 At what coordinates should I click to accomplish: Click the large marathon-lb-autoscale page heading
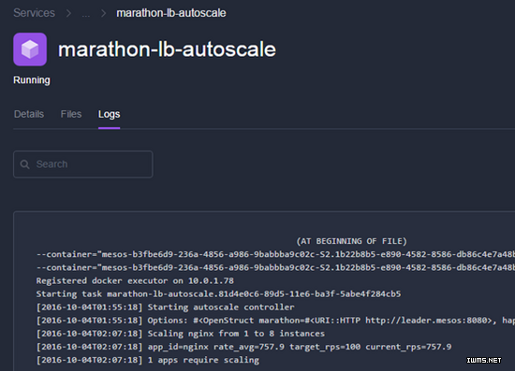tap(167, 50)
